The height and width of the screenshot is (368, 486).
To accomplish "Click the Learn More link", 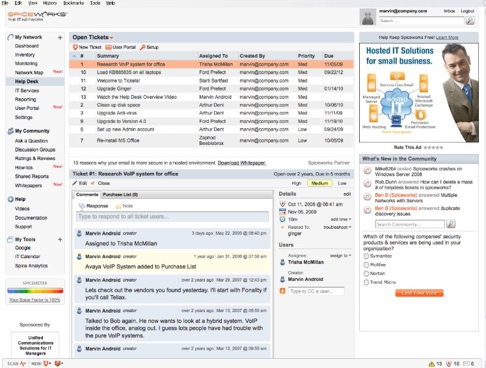I will [447, 38].
